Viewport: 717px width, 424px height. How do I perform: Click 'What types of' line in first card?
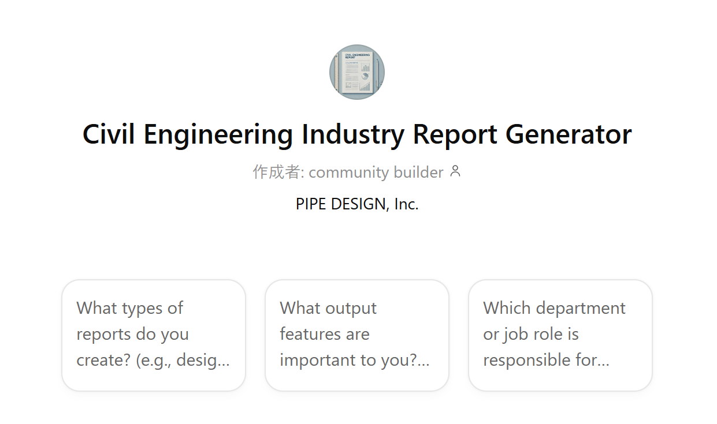pyautogui.click(x=129, y=308)
